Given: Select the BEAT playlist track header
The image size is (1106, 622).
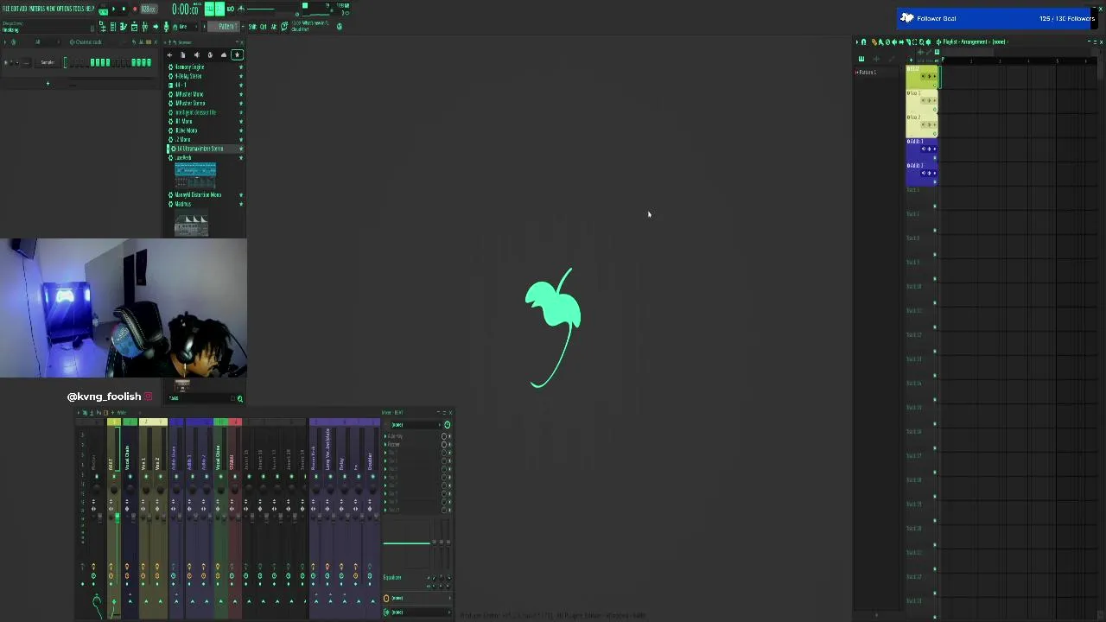Looking at the screenshot, I should coord(921,77).
